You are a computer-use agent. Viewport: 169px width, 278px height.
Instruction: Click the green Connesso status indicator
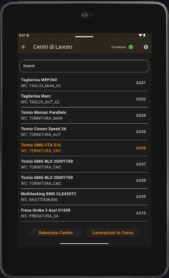coord(131,47)
